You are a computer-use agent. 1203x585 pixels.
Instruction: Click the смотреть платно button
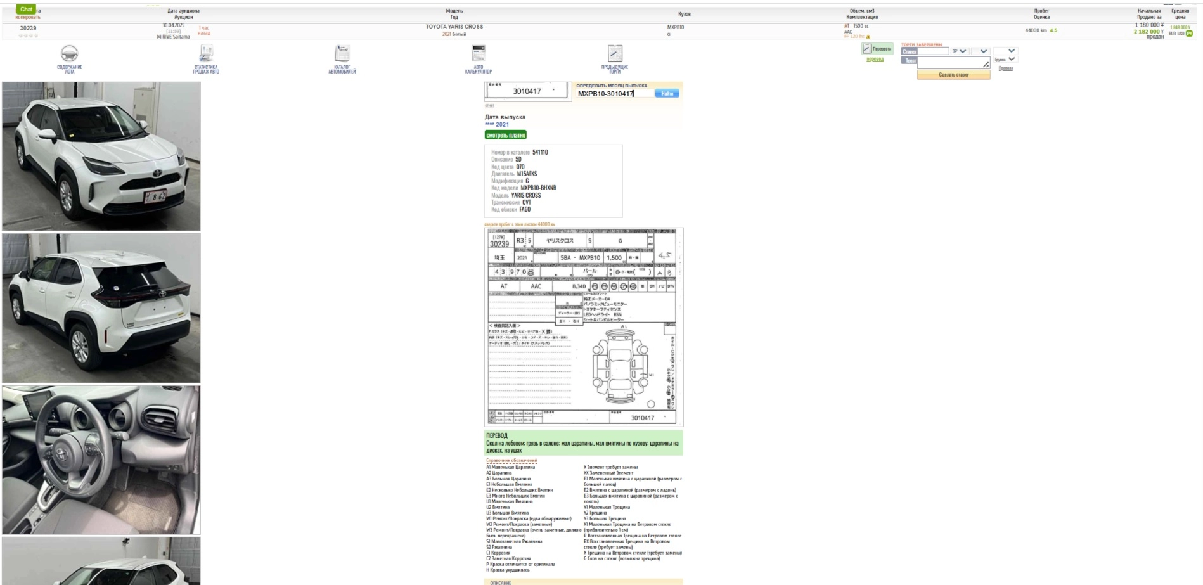[506, 135]
